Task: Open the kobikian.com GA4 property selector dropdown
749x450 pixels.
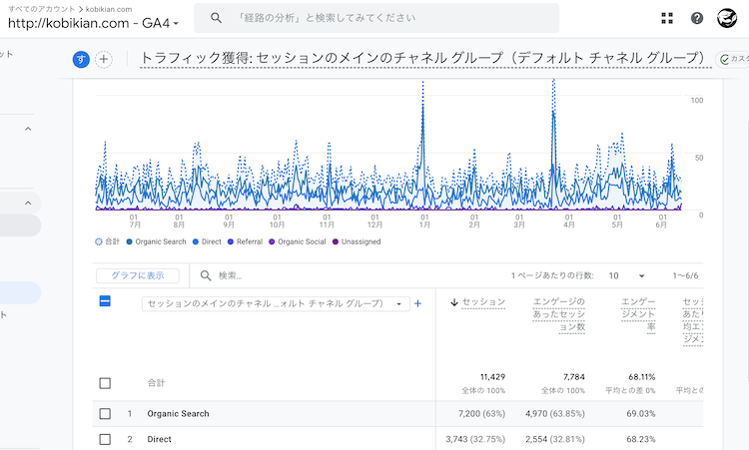Action: coord(93,23)
